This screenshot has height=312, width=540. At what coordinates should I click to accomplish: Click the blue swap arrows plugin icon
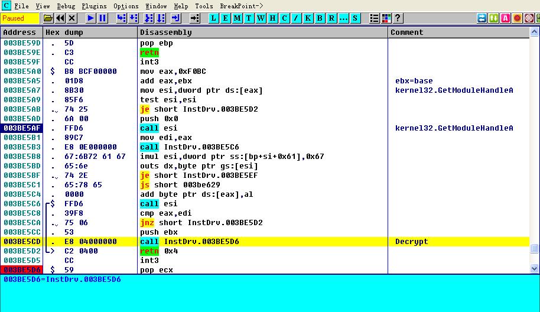pyautogui.click(x=482, y=18)
